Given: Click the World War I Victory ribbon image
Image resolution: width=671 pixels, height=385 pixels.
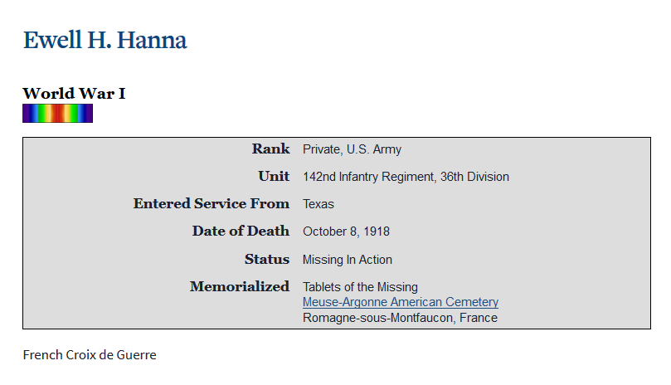Looking at the screenshot, I should [x=57, y=114].
